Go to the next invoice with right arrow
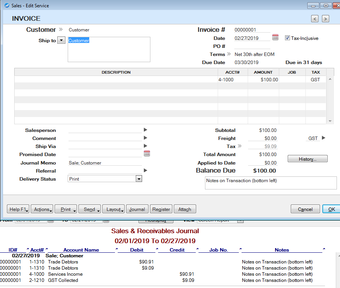340x288 pixels. [x=325, y=19]
